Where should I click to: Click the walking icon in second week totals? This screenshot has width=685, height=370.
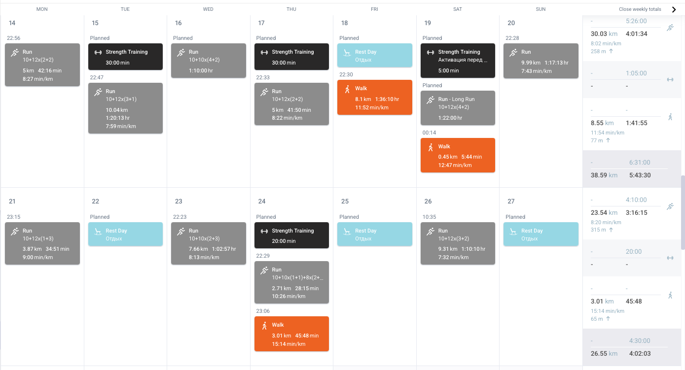[670, 296]
